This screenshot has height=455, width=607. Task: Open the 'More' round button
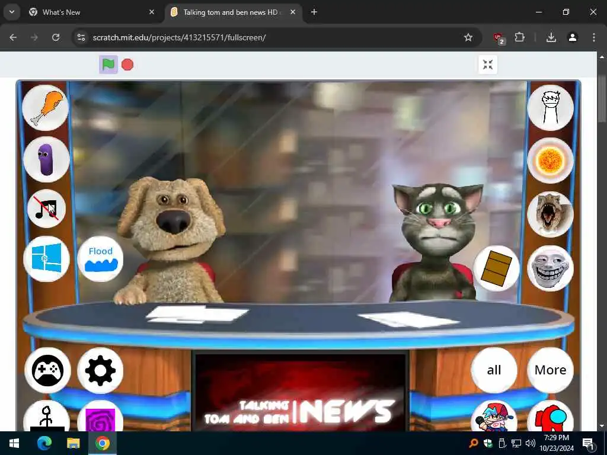[x=551, y=370]
